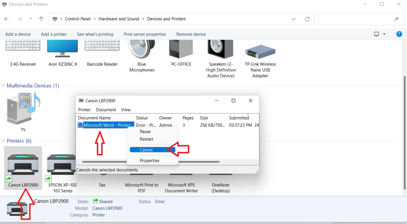The height and width of the screenshot is (224, 407).
Task: Expand the address bar history dropdown
Action: click(x=294, y=19)
